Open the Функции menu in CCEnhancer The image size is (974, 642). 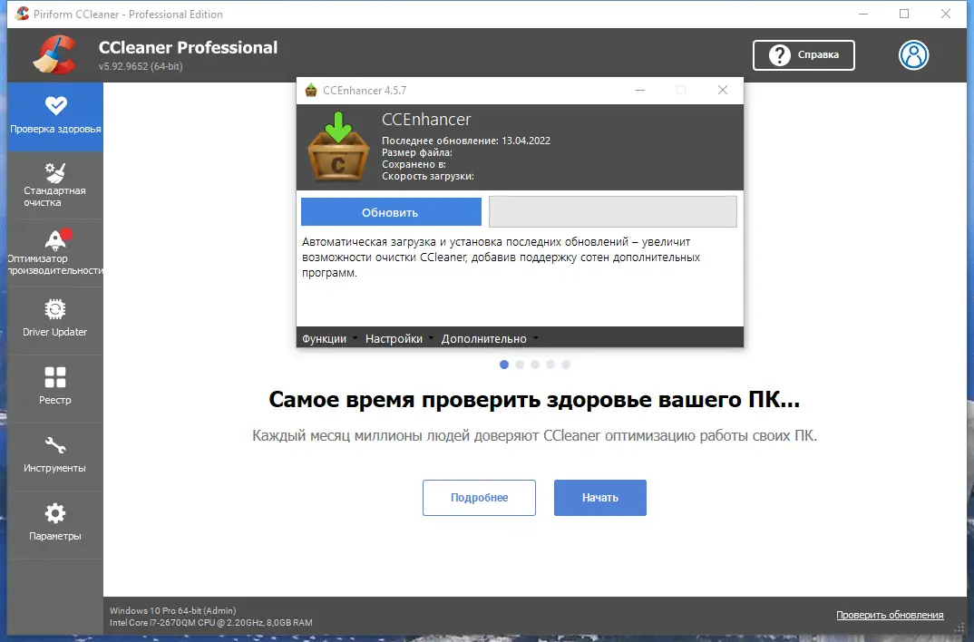(x=324, y=337)
